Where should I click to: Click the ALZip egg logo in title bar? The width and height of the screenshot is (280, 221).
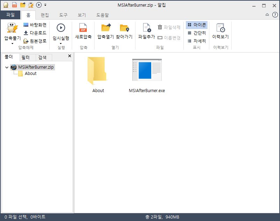click(6, 5)
